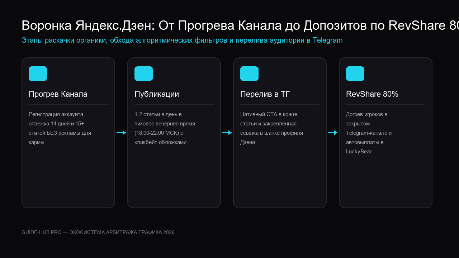Click the footer text GUIDE-HUB.PRO

pyautogui.click(x=98, y=232)
